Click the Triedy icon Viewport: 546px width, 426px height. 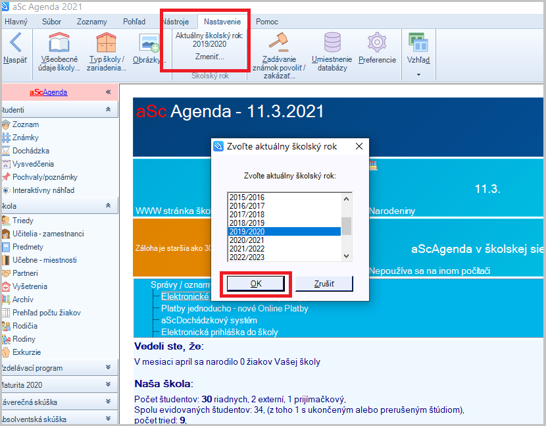[6, 221]
